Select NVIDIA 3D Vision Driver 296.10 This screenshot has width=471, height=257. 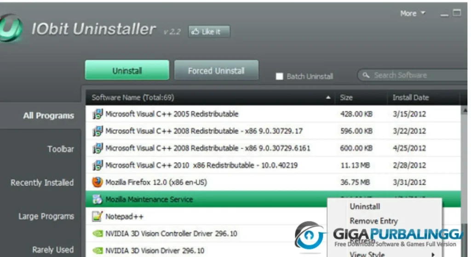tap(155, 251)
